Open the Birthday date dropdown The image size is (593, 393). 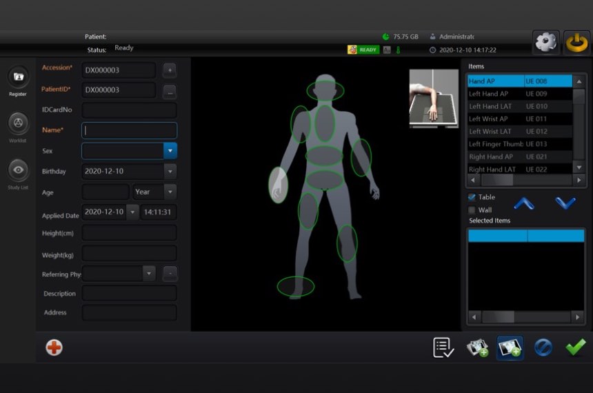click(170, 172)
